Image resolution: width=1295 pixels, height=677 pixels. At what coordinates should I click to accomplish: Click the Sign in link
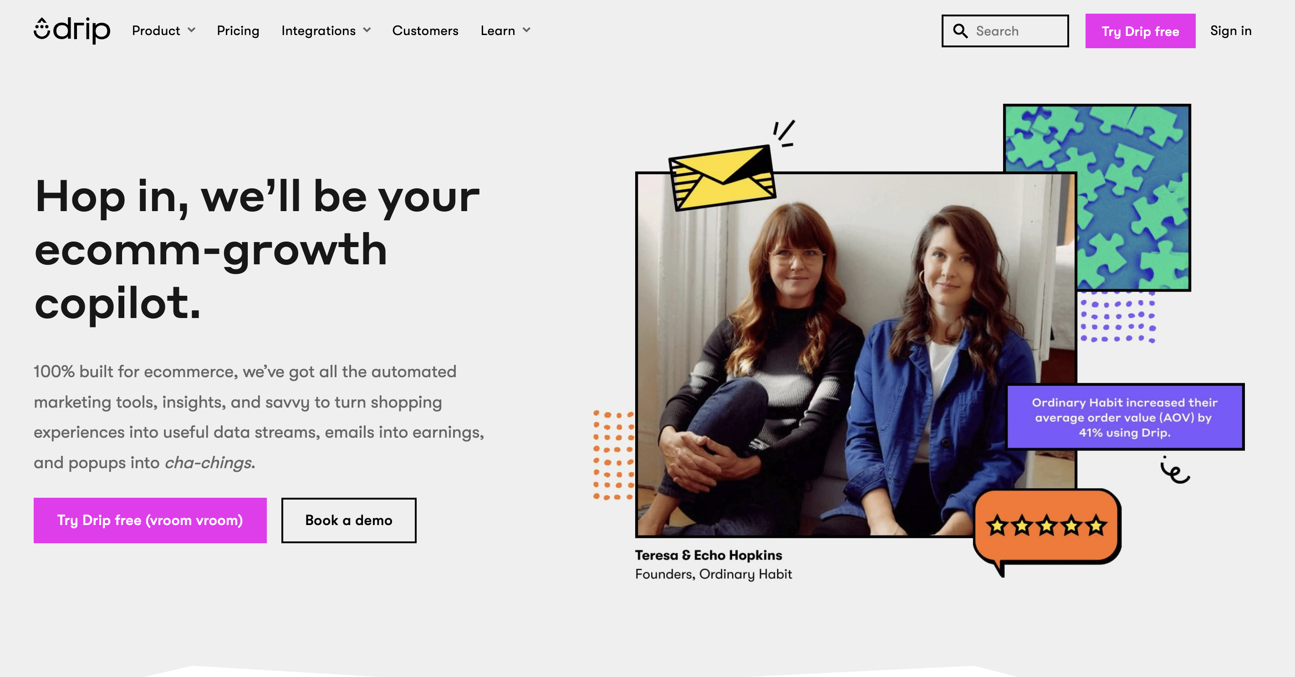pos(1231,30)
